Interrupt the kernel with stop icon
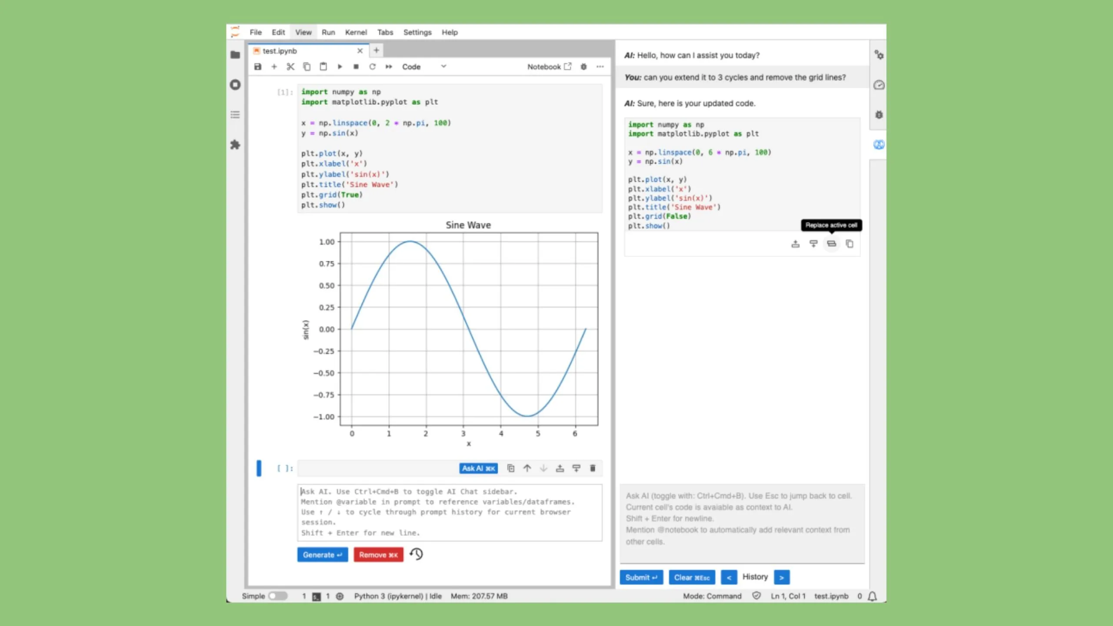Image resolution: width=1113 pixels, height=626 pixels. (356, 67)
